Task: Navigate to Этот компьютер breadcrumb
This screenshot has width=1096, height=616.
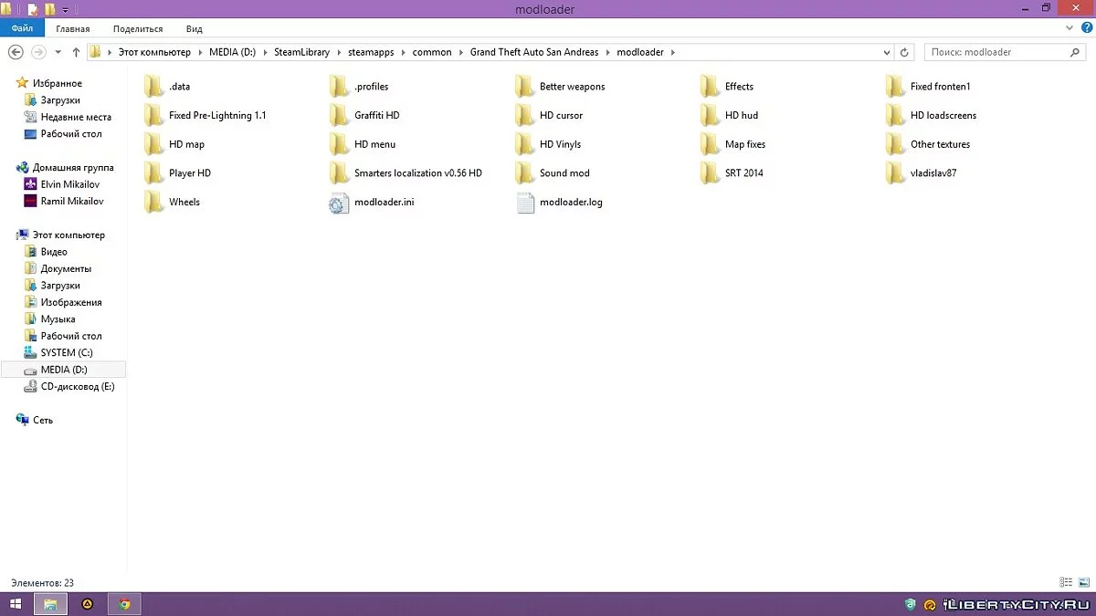Action: 154,52
